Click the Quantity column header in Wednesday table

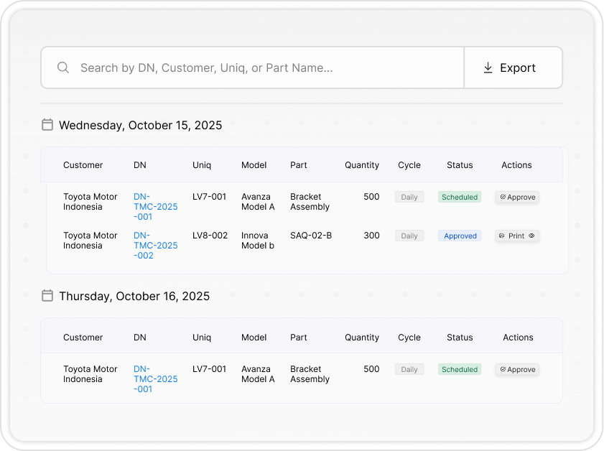[x=361, y=165]
